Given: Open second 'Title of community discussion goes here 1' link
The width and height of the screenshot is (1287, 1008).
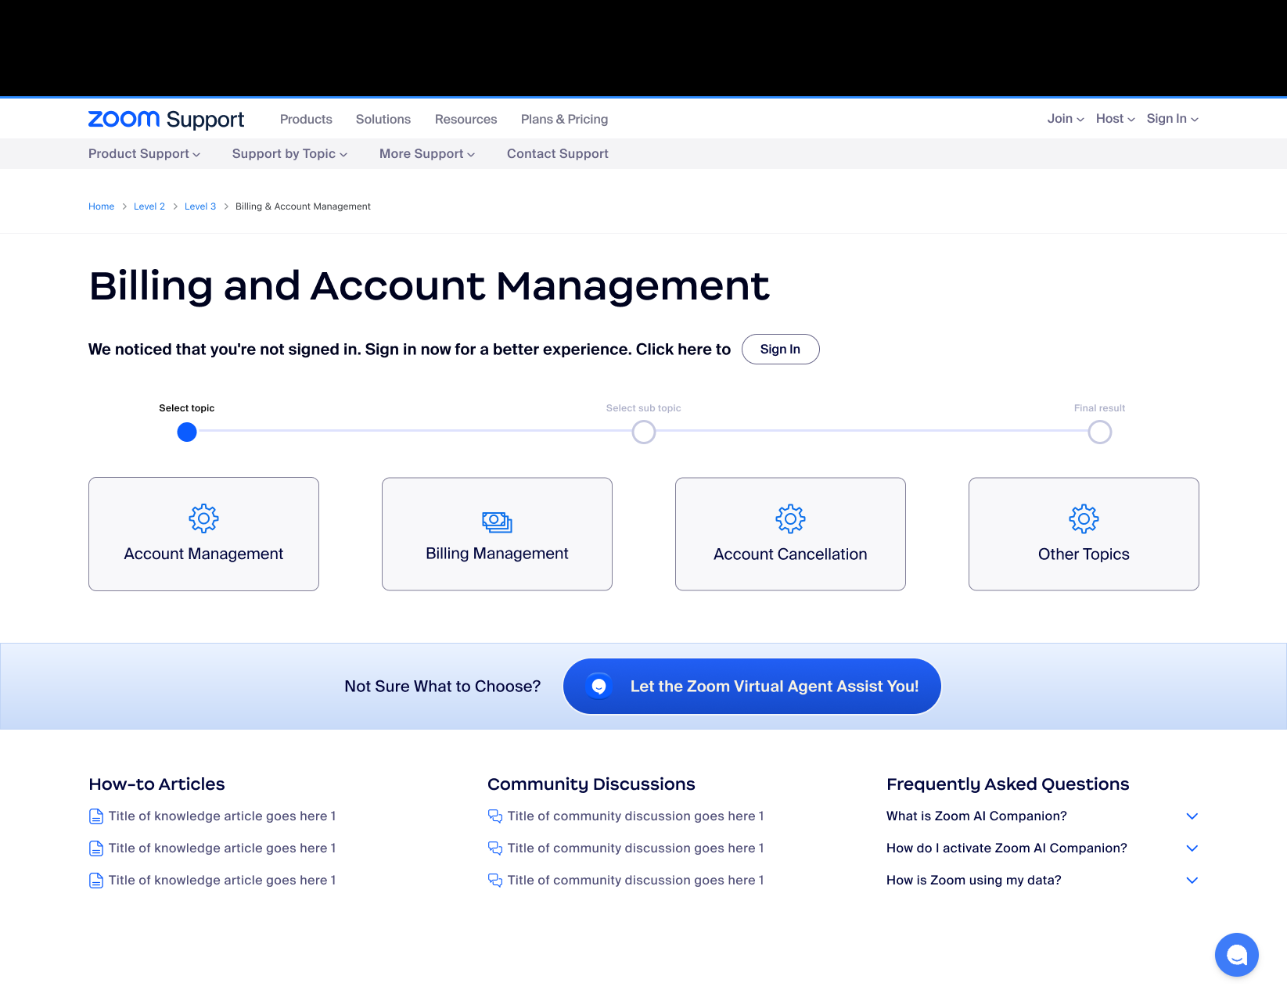Looking at the screenshot, I should [635, 848].
